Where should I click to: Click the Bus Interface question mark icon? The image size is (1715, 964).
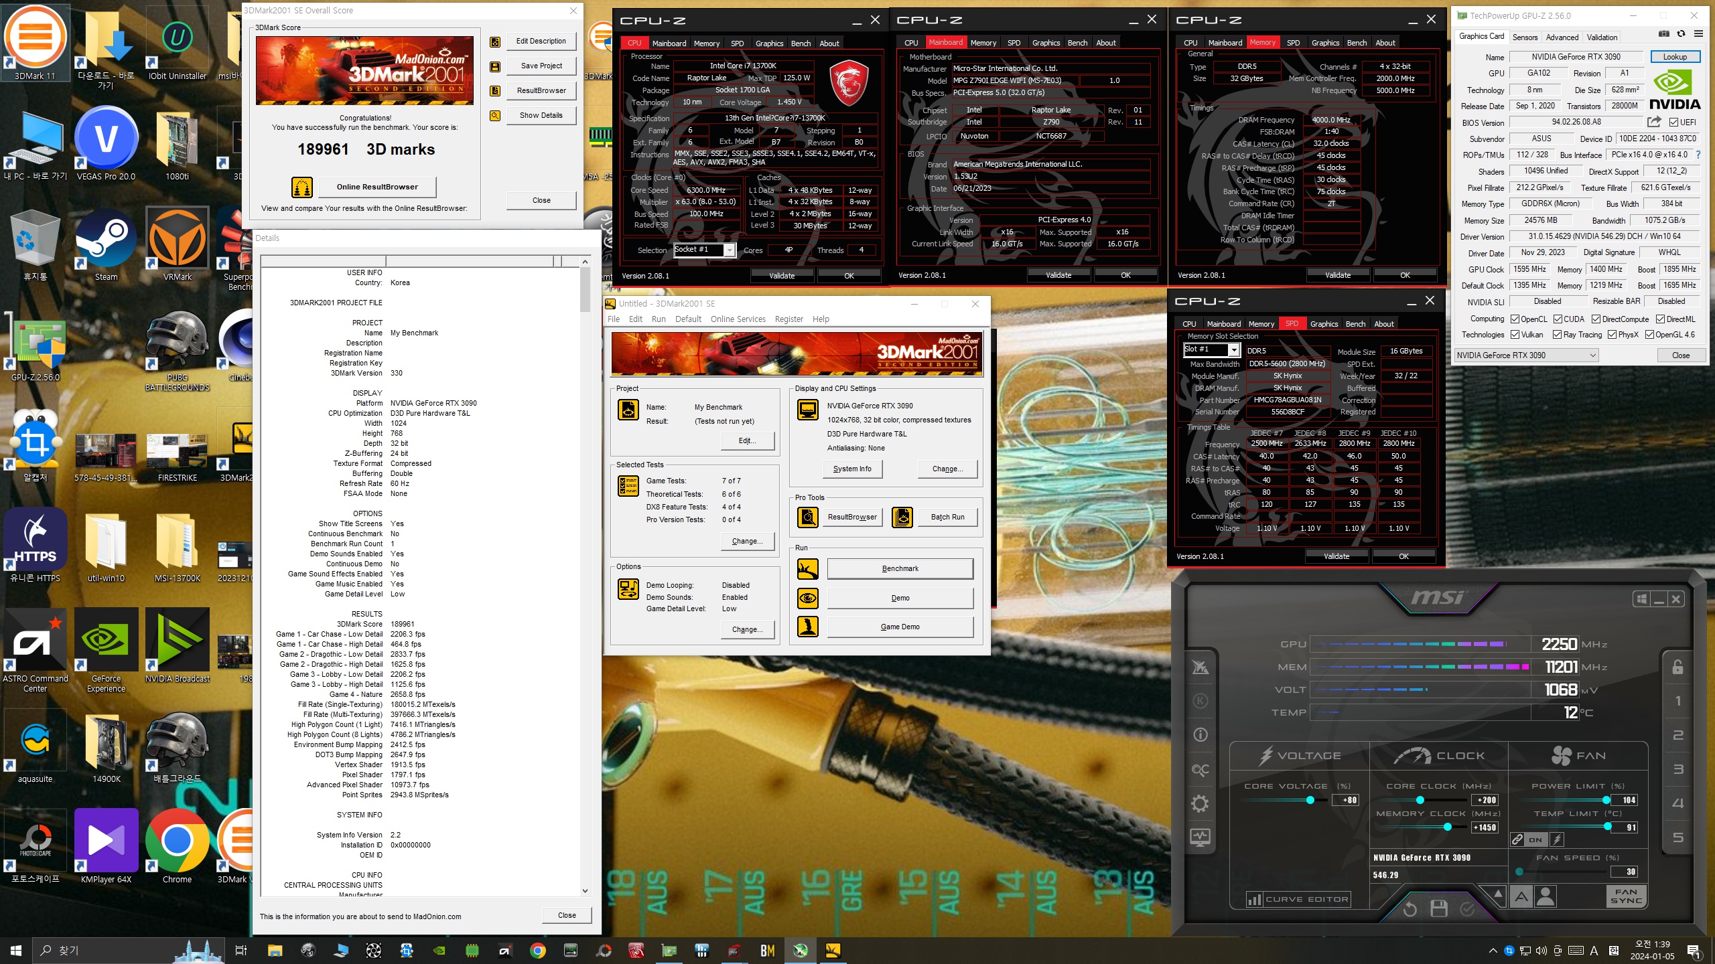click(1698, 155)
